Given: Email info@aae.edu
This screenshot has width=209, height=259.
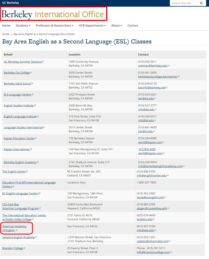Looking at the screenshot, I should coord(145,230).
